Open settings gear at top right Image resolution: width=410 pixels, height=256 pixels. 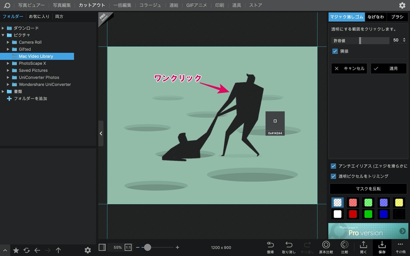coord(402,5)
